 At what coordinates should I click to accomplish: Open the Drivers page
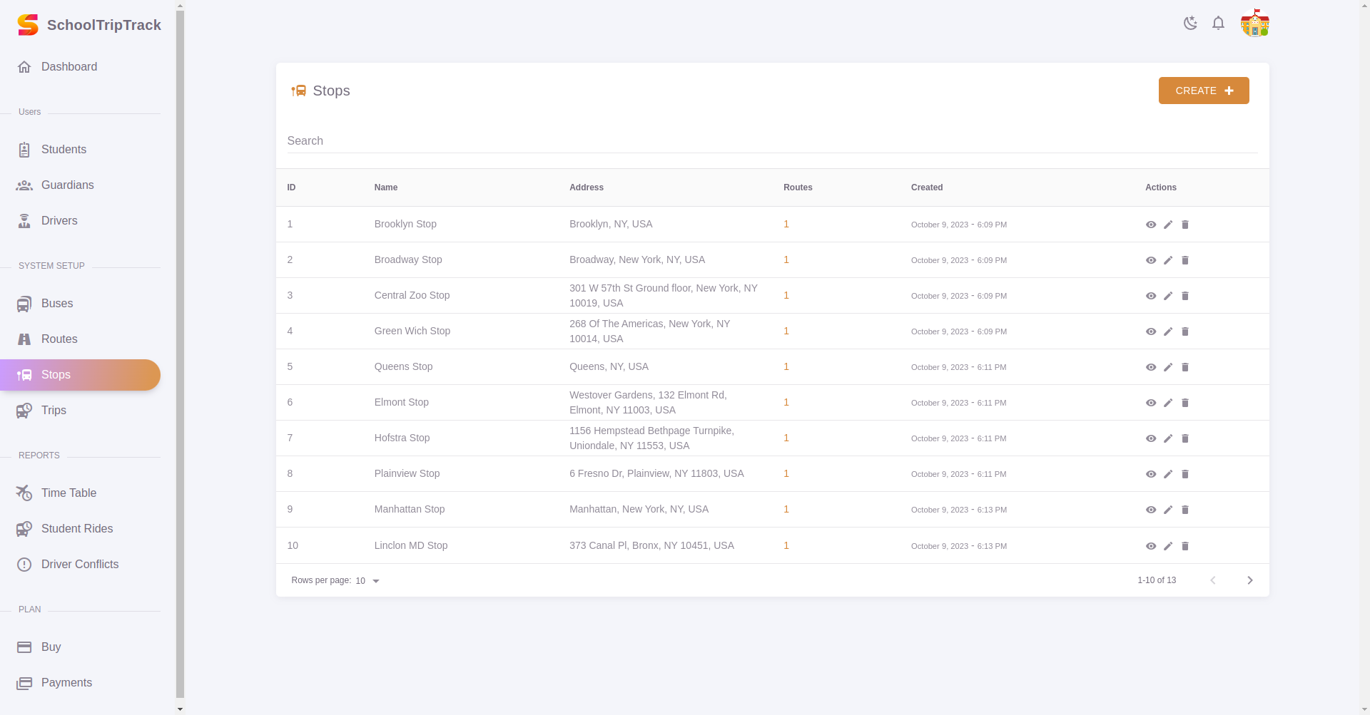[59, 221]
